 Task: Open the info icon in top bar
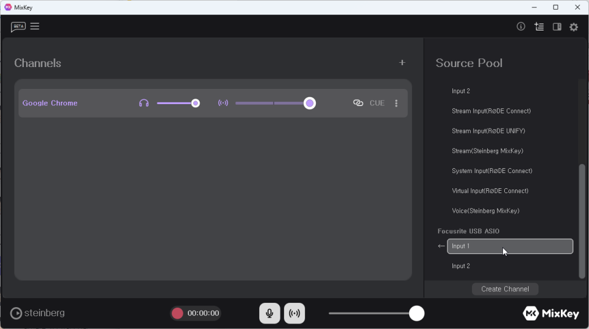[x=521, y=26]
